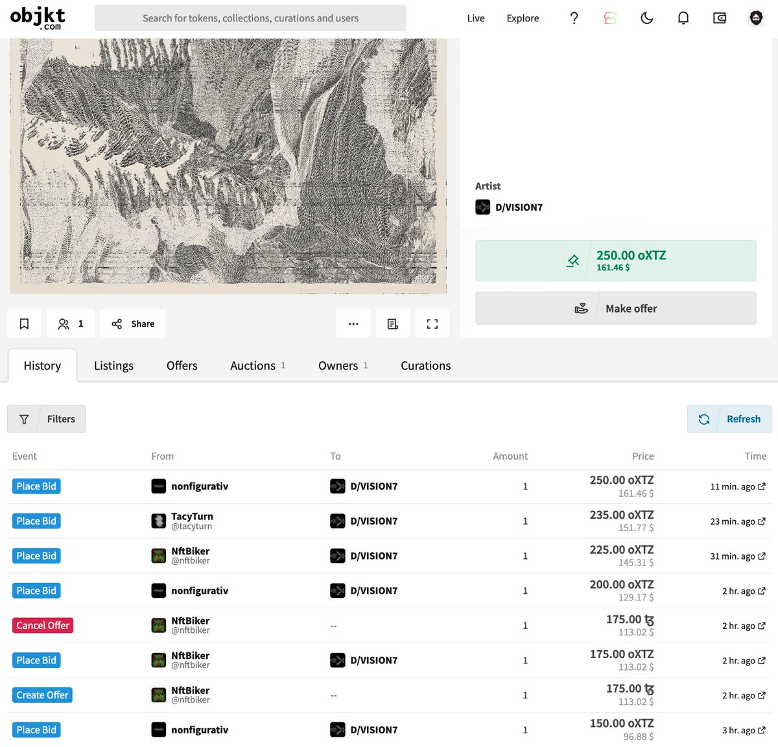This screenshot has width=778, height=747.
Task: Share this token
Action: pyautogui.click(x=132, y=324)
